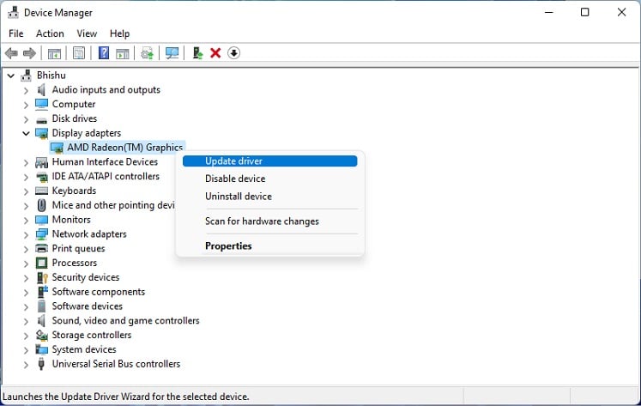This screenshot has height=406, width=641.
Task: Click the status bar Update Driver Wizard text
Action: (x=125, y=397)
